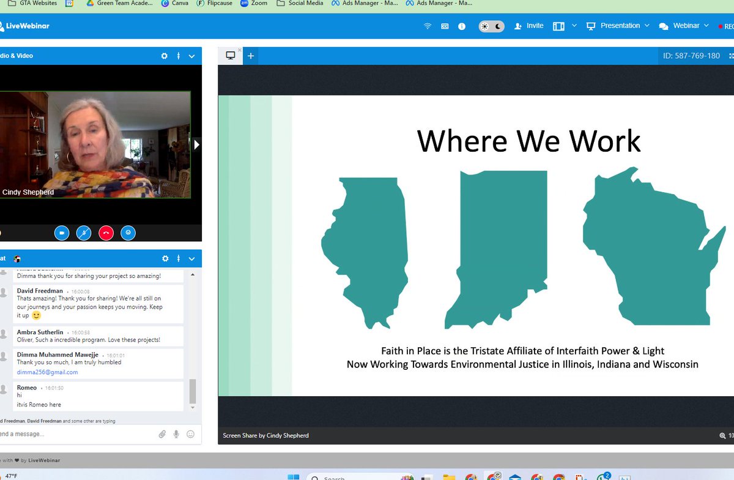This screenshot has width=734, height=480.
Task: Collapse the Chat panel
Action: (191, 259)
